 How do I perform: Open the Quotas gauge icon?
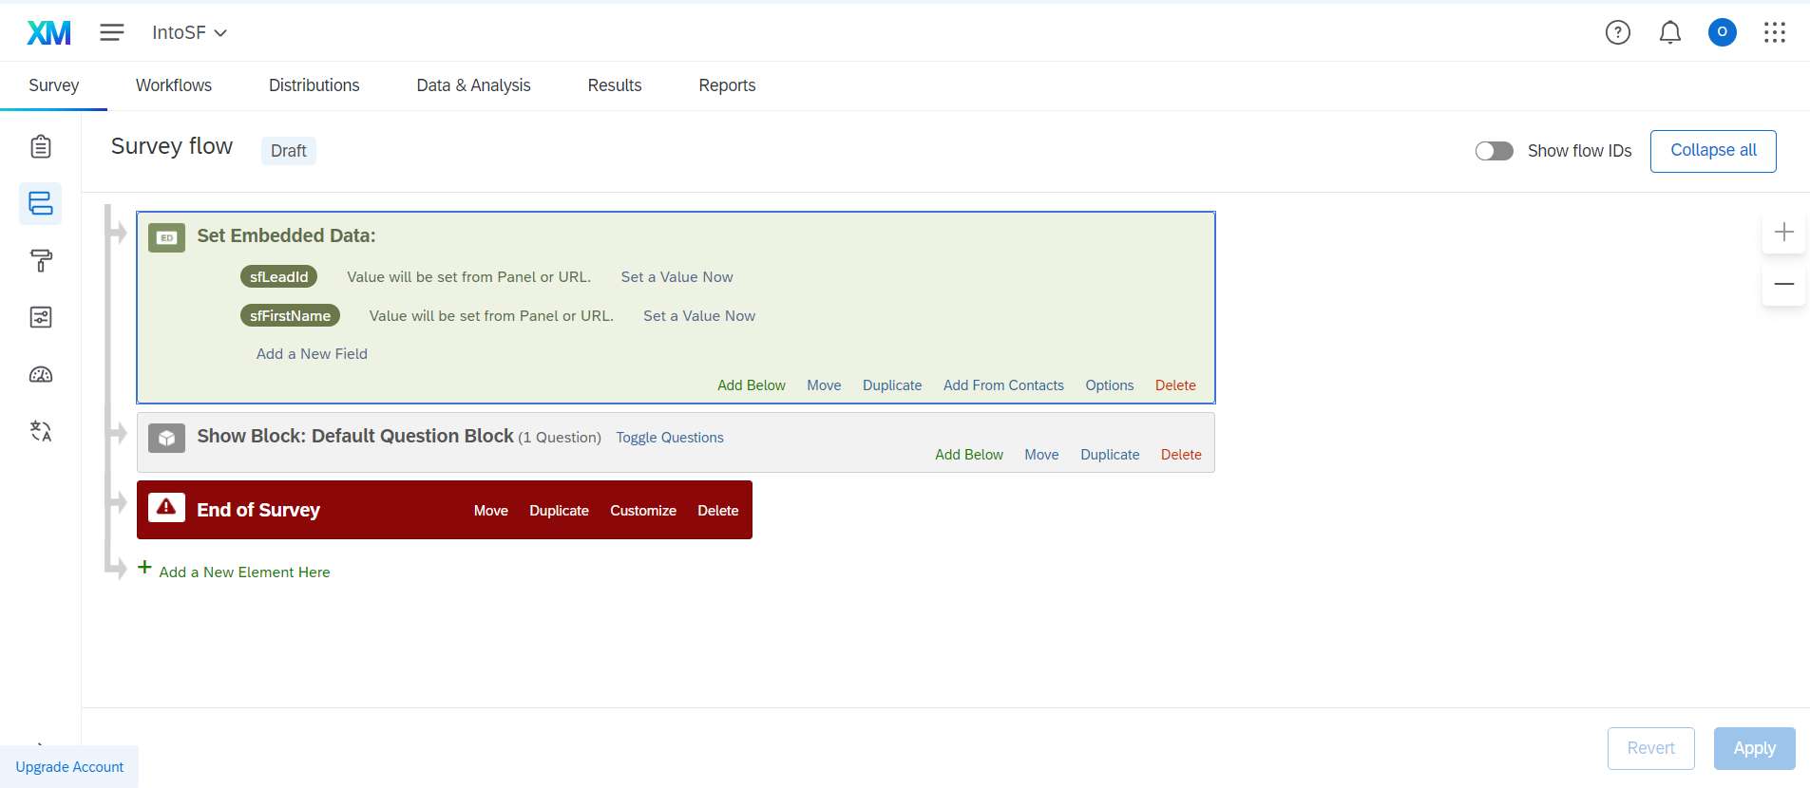coord(40,374)
